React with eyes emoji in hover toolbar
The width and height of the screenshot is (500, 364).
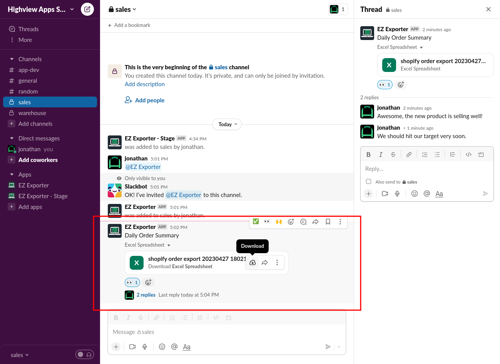tap(267, 222)
